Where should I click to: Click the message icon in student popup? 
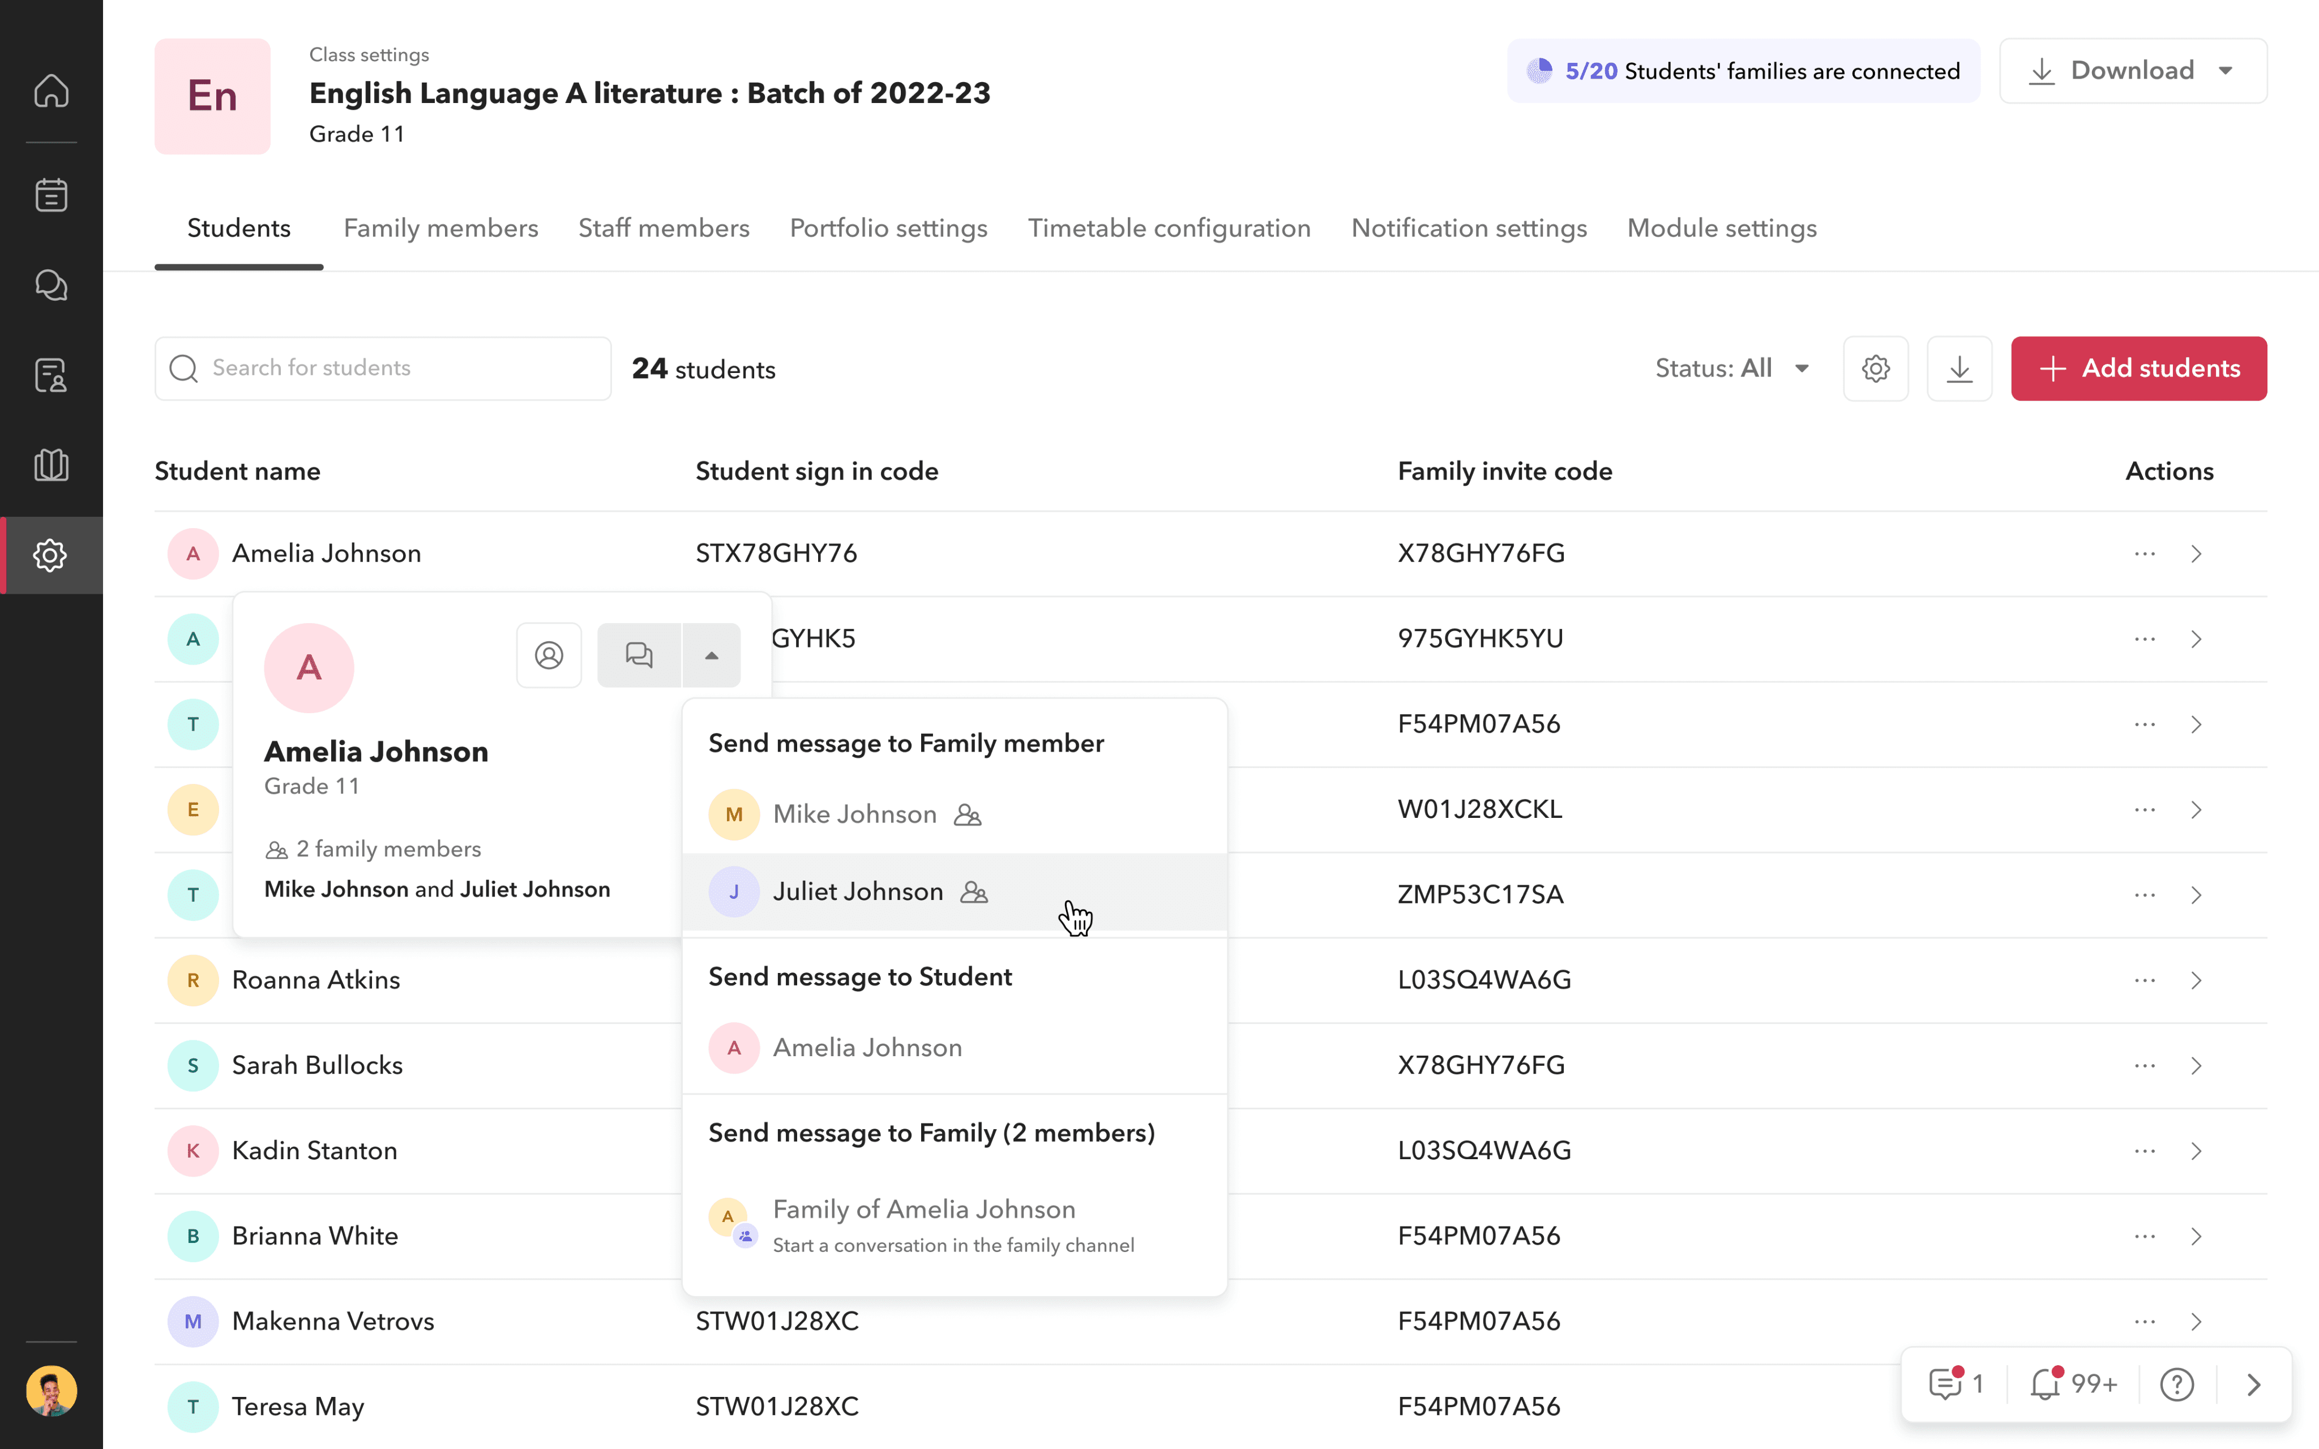coord(639,655)
